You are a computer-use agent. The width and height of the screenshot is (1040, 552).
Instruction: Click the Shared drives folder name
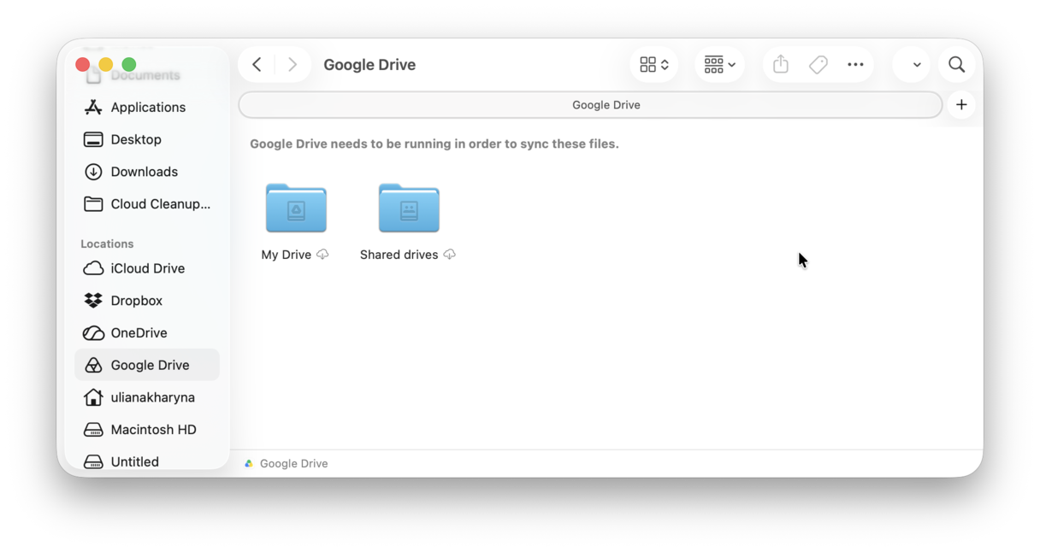click(399, 255)
